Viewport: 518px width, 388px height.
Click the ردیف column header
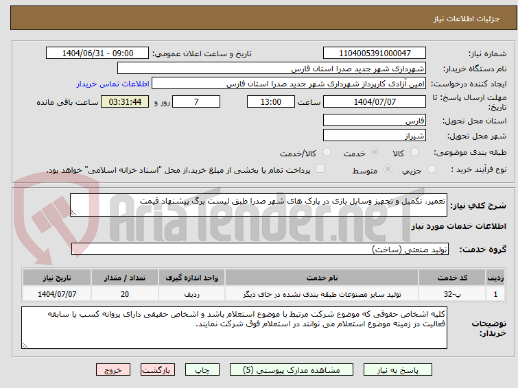[495, 278]
